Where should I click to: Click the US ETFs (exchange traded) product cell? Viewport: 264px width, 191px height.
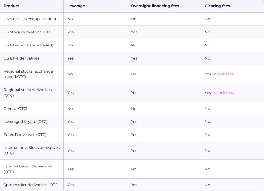pos(28,45)
